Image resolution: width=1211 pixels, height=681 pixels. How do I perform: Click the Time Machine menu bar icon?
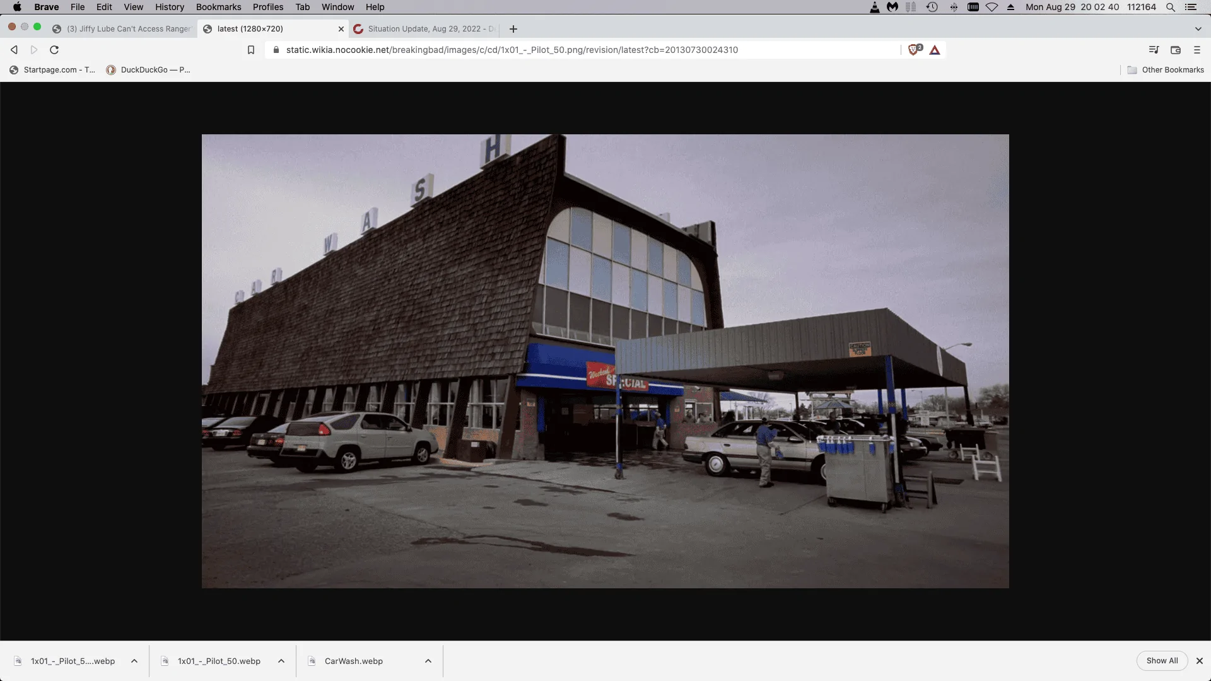point(932,7)
